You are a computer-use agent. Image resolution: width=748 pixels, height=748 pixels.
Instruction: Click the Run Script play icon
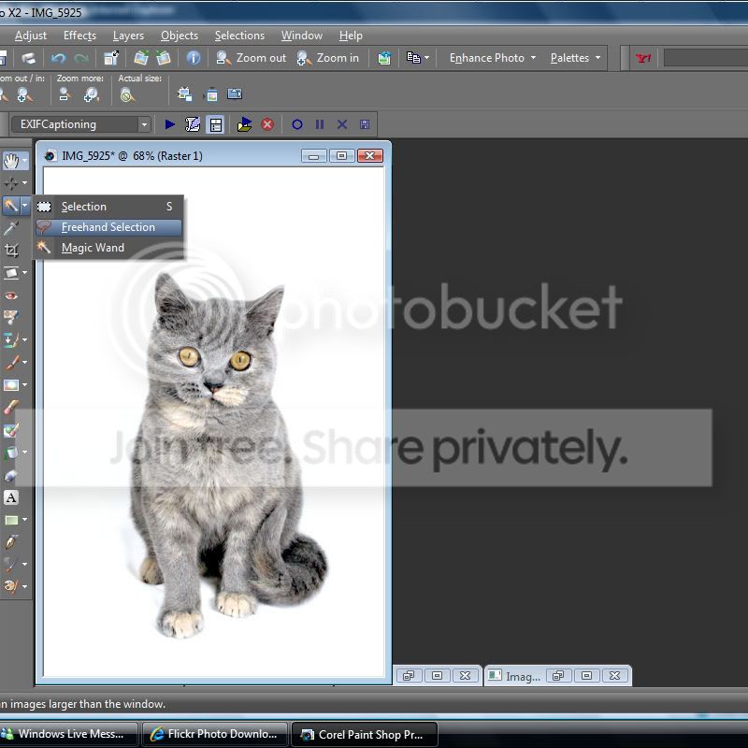point(170,124)
